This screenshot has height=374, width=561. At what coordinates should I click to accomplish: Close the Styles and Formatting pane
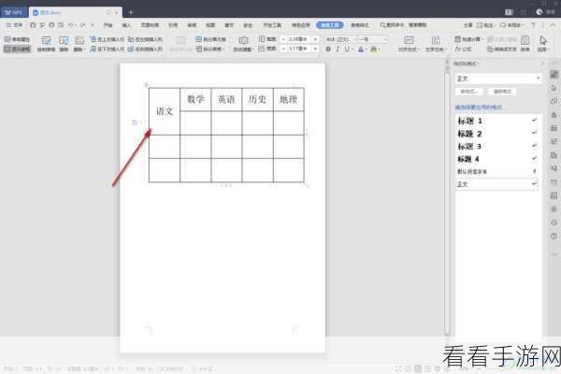542,64
